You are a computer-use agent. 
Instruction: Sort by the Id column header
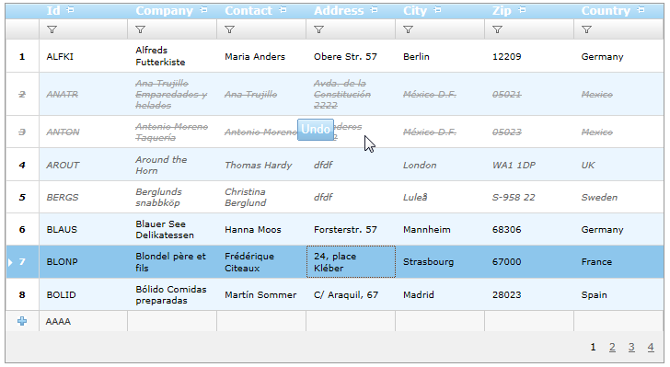tap(53, 11)
